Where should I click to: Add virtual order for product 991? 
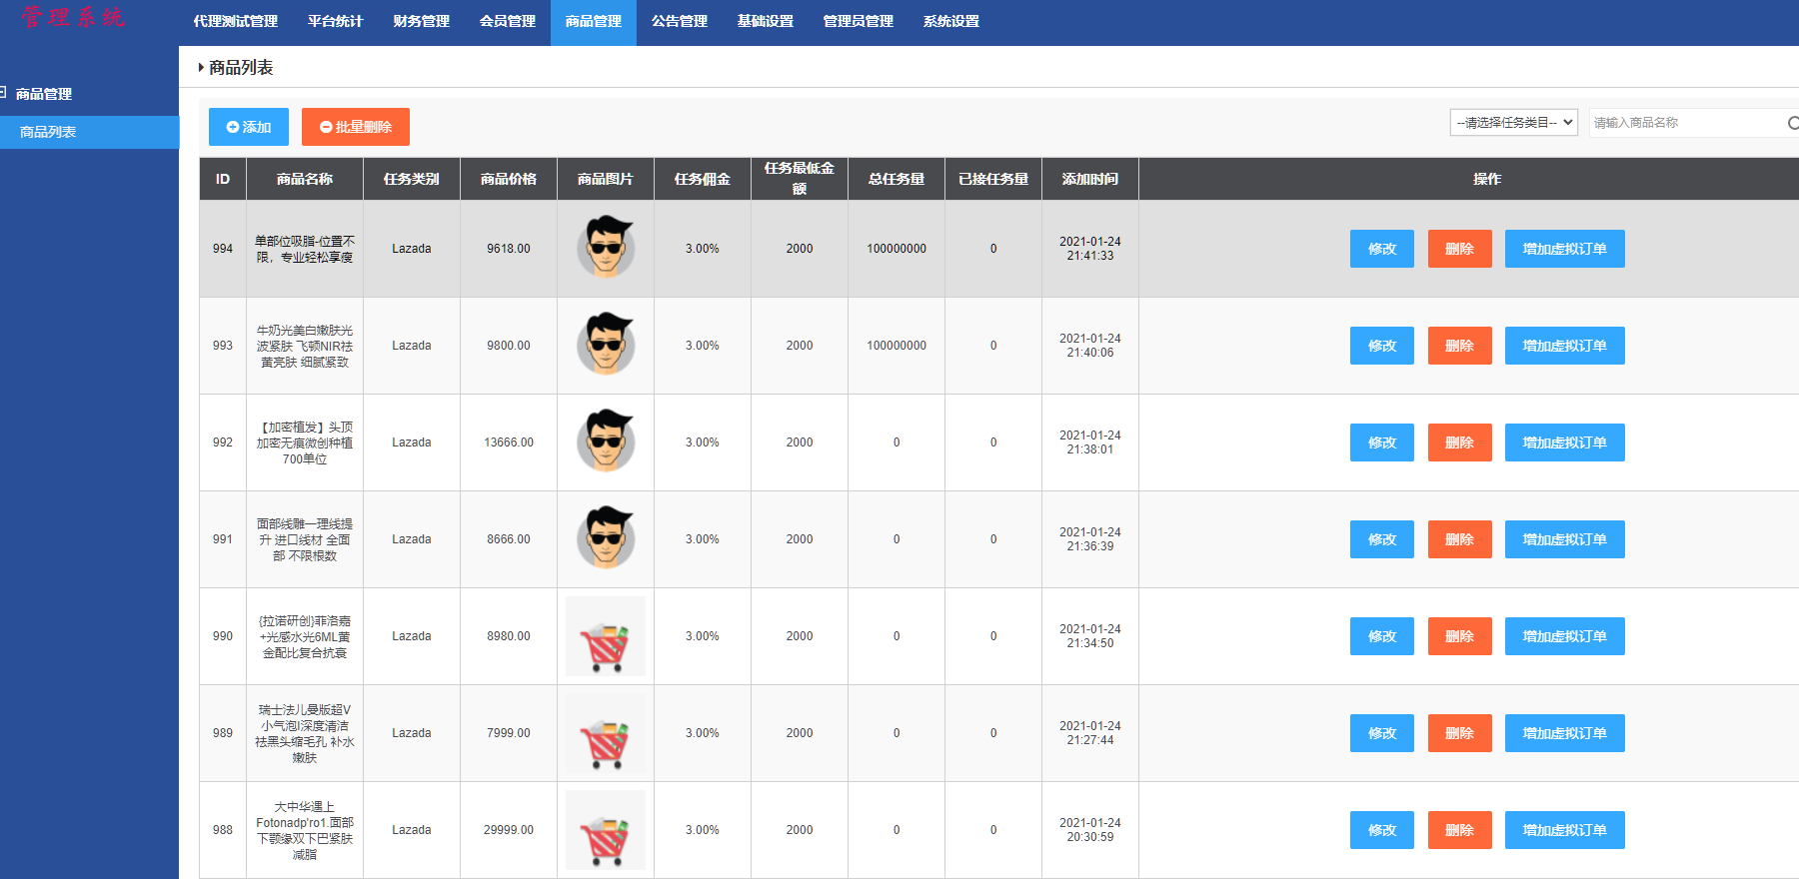1564,539
